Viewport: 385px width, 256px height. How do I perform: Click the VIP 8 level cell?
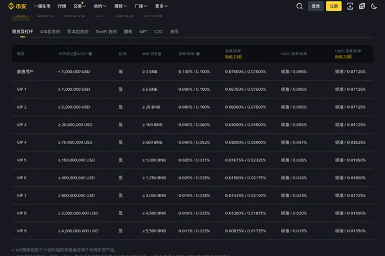tap(22, 213)
